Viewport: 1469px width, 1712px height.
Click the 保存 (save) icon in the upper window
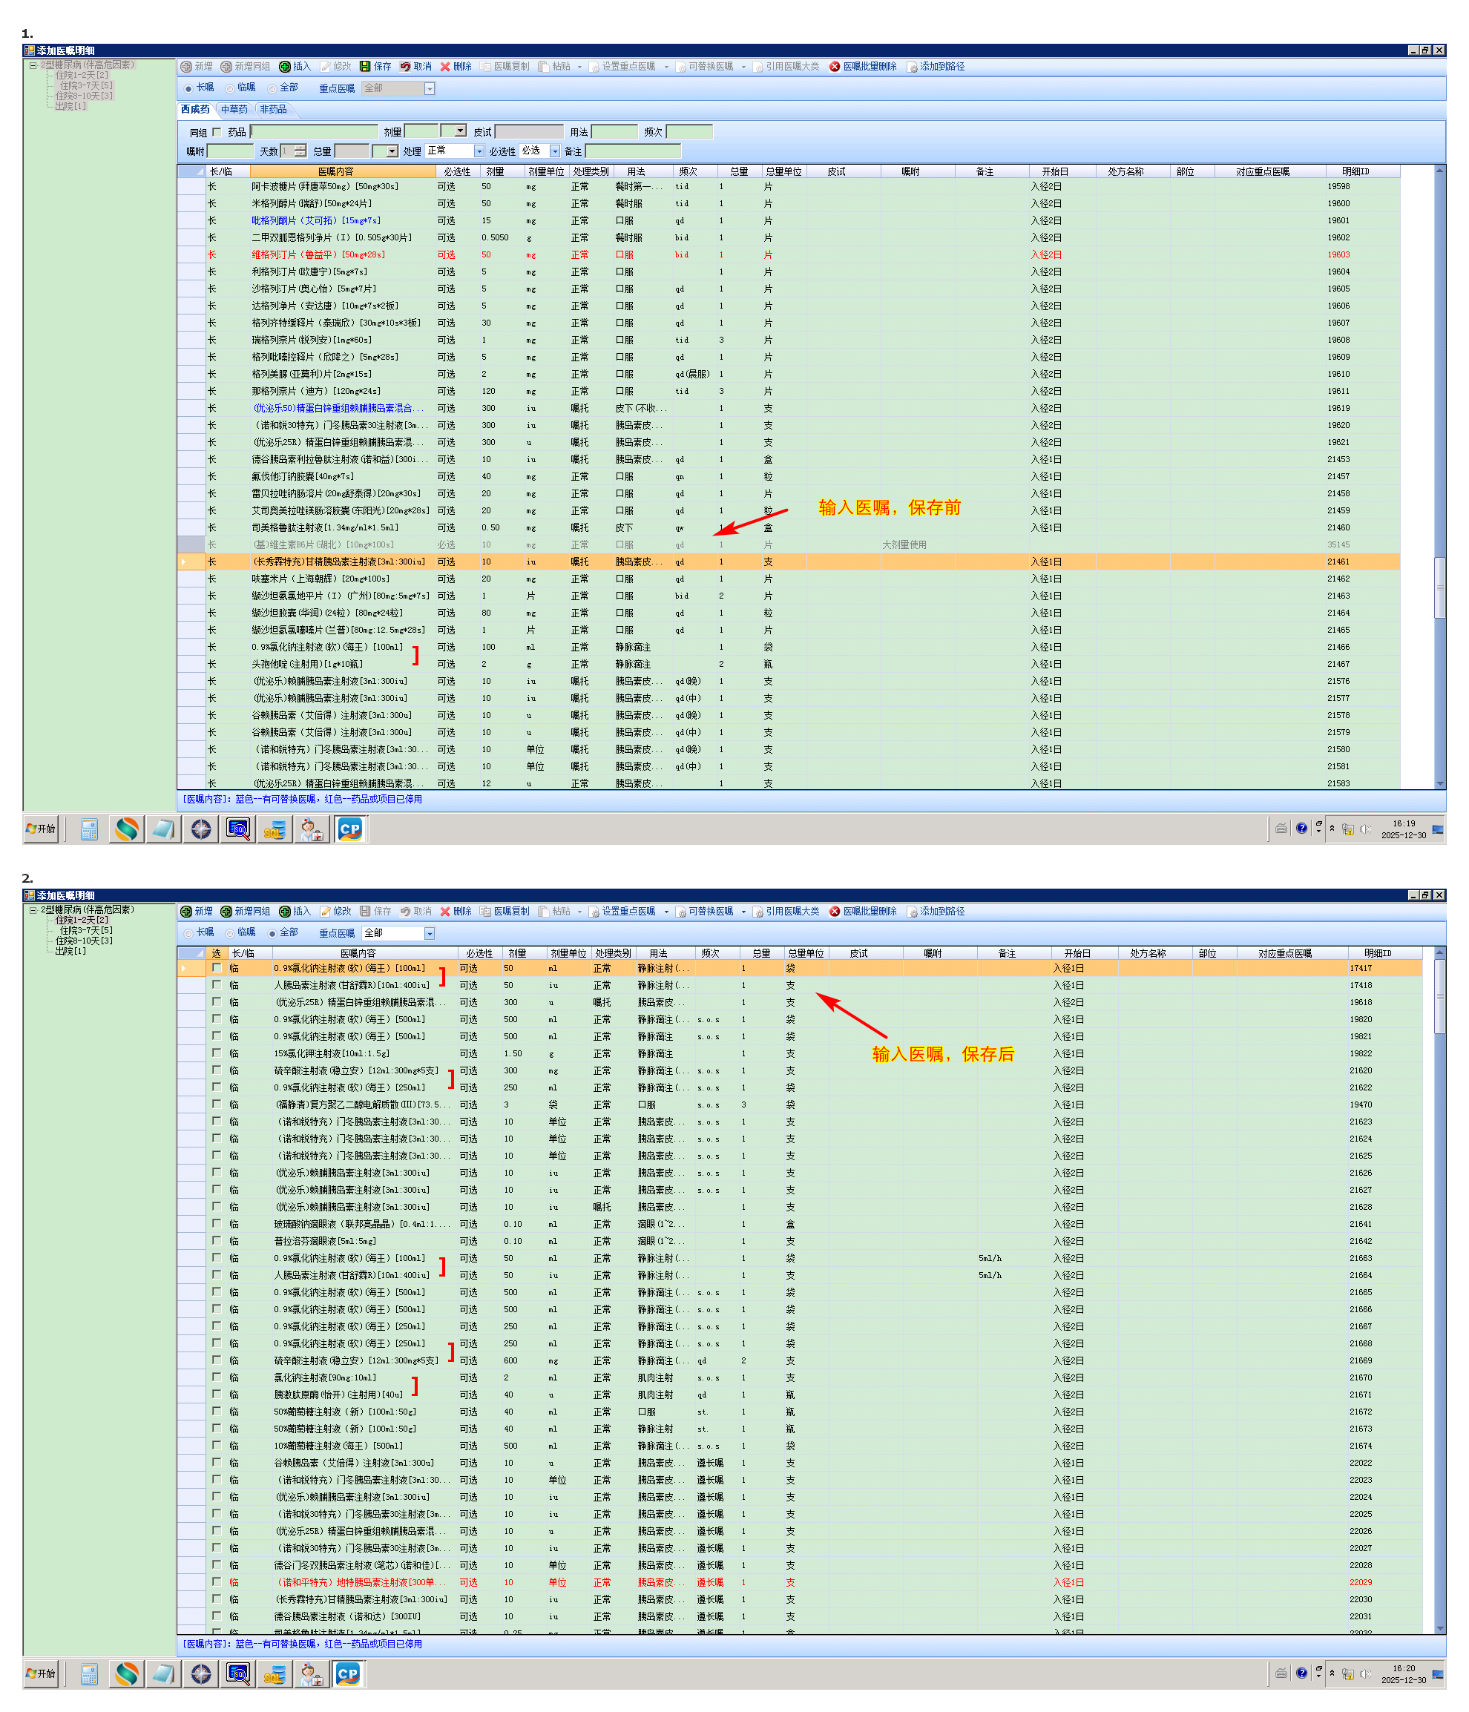pos(364,67)
